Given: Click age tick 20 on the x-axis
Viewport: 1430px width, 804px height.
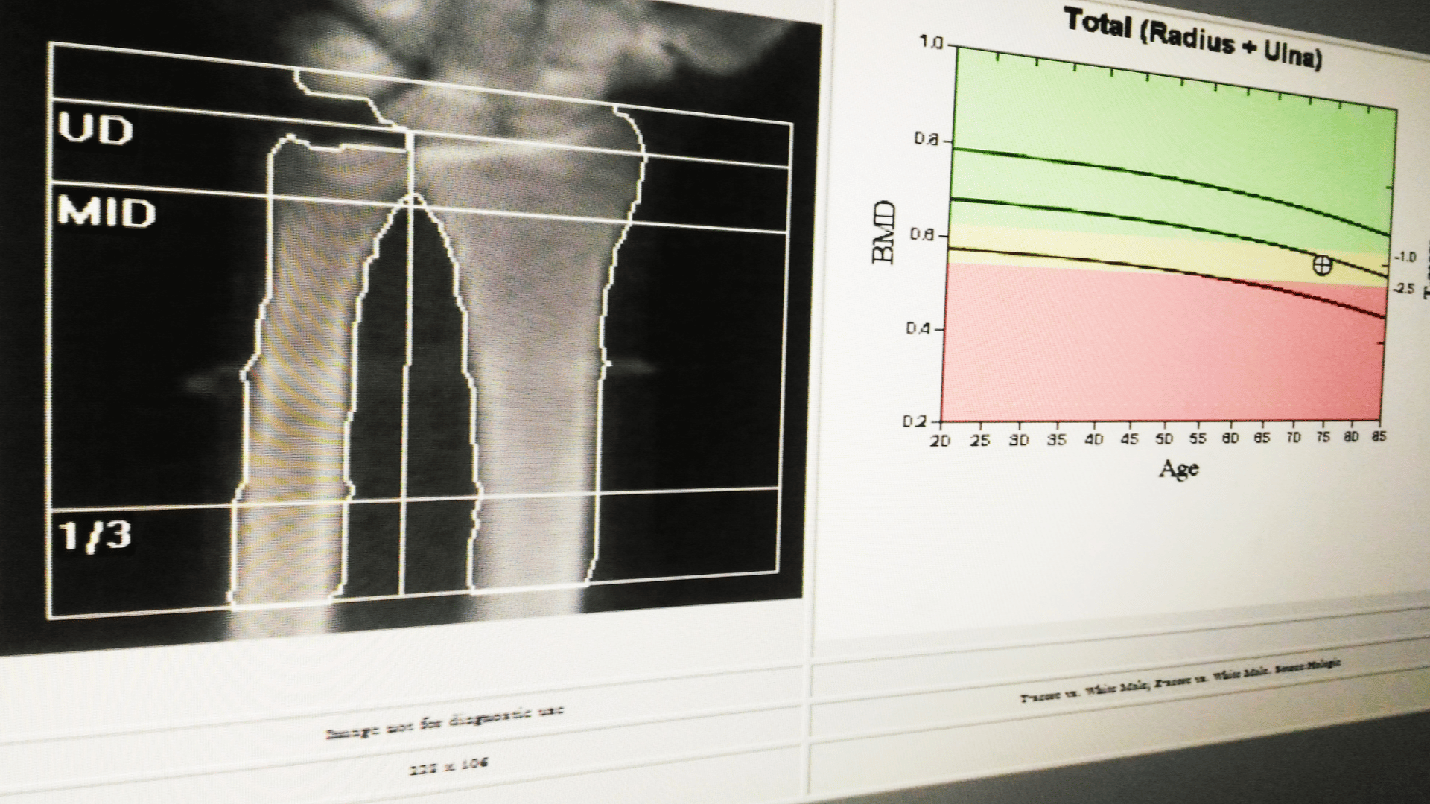Looking at the screenshot, I should pyautogui.click(x=940, y=441).
